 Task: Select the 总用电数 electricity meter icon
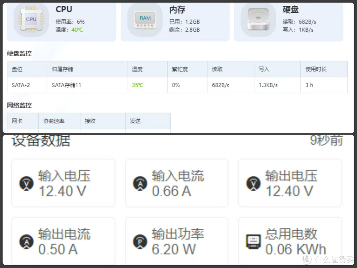[253, 241]
